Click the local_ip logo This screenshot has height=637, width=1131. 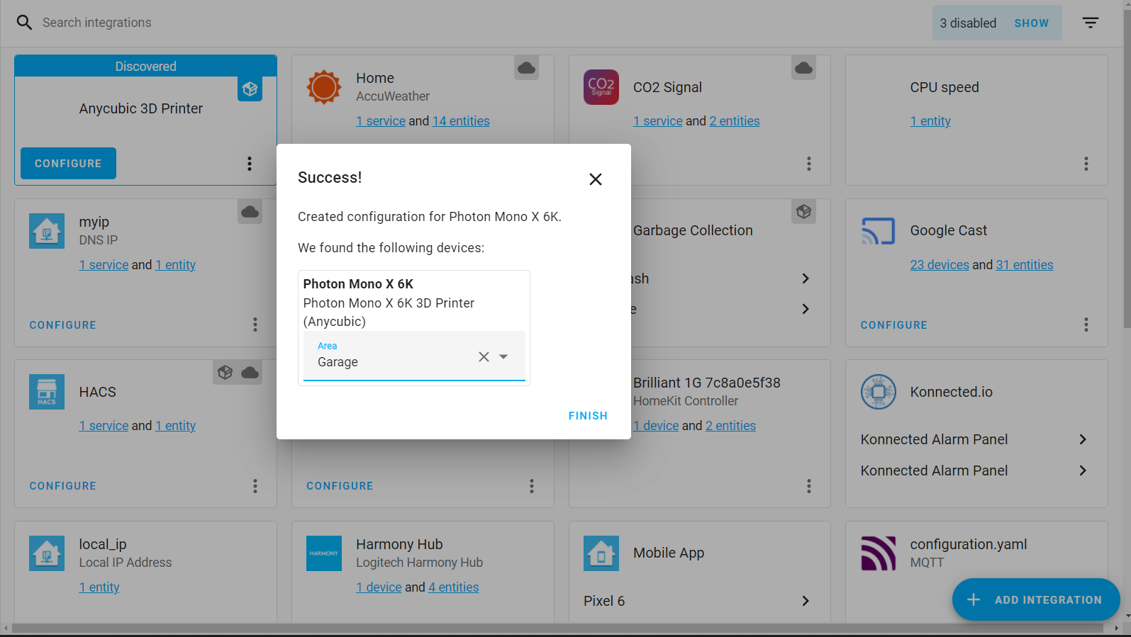pos(47,553)
